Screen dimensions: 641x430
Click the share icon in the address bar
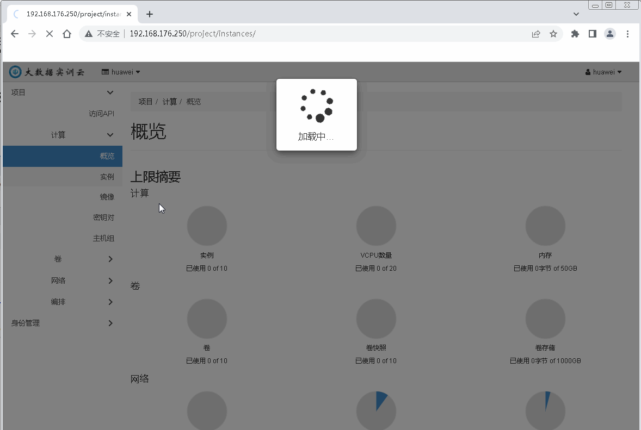[535, 33]
